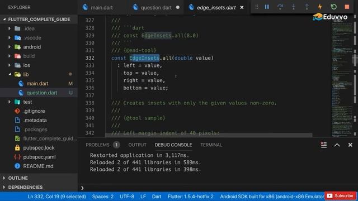Select the edge_insets.dart tab
The height and width of the screenshot is (201, 358).
[216, 7]
